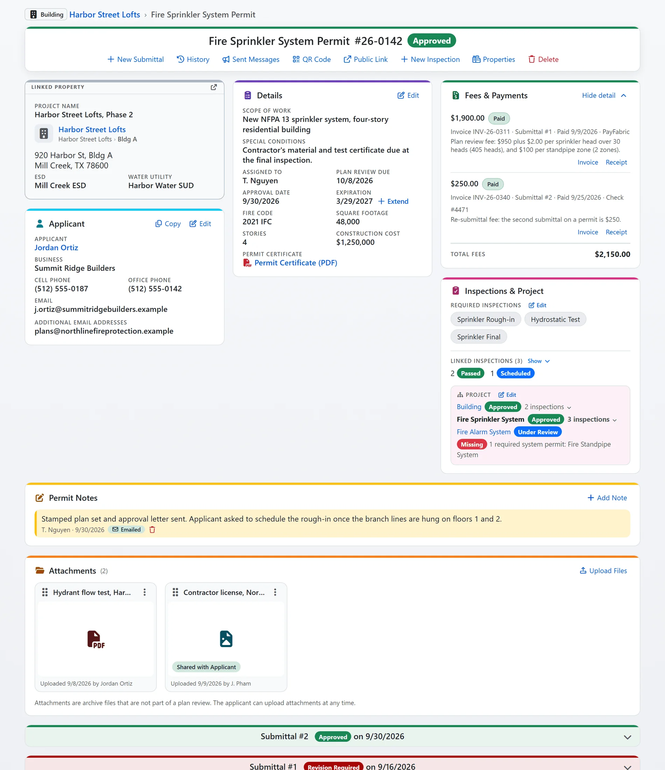Open the Permit Certificate (PDF) link
The image size is (665, 770).
pos(296,263)
